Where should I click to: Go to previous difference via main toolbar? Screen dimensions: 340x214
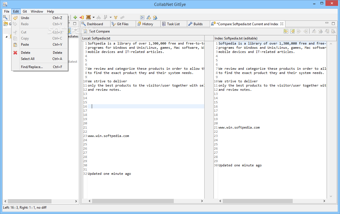tap(155, 17)
